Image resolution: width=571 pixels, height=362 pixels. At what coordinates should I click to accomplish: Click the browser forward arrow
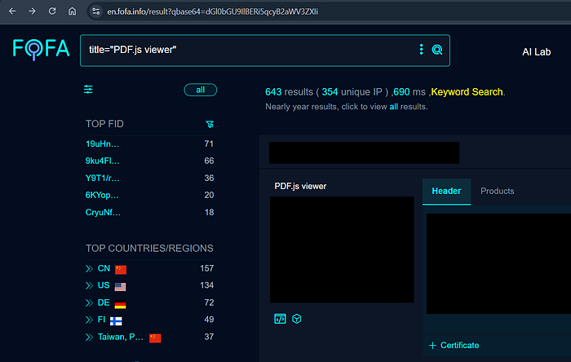coord(32,11)
